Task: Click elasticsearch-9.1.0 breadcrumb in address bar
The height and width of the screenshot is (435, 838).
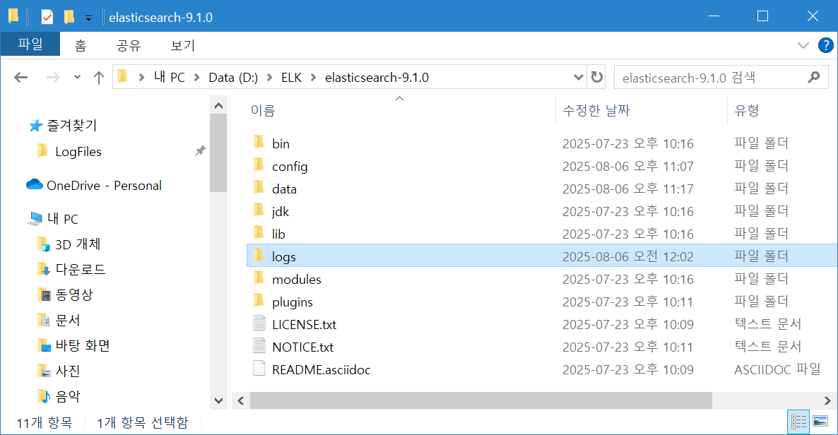Action: 377,78
